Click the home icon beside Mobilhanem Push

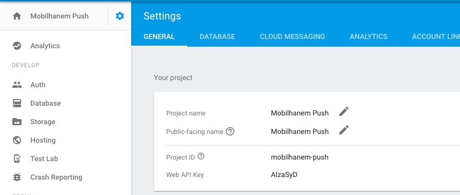click(17, 16)
